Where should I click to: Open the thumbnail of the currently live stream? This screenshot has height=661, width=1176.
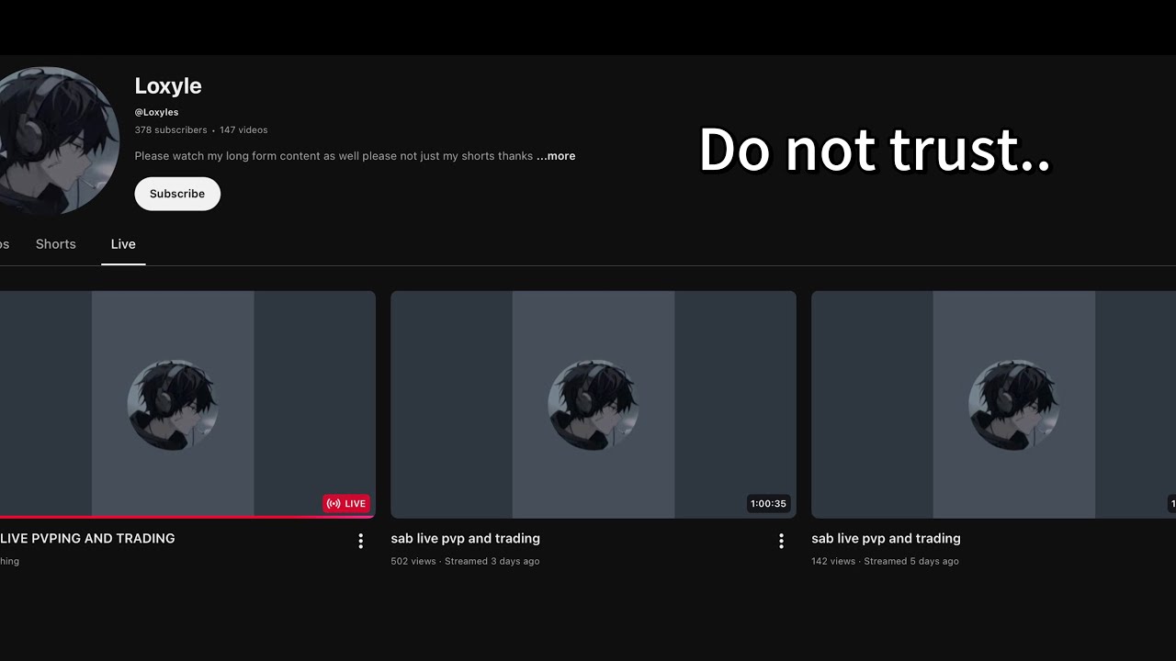pos(187,405)
